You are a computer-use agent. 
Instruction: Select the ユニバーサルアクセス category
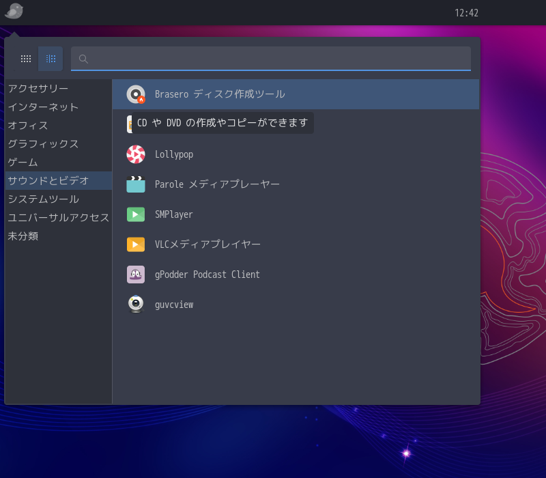59,217
